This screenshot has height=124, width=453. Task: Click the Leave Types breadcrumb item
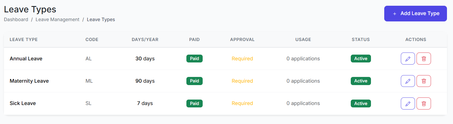tap(101, 20)
